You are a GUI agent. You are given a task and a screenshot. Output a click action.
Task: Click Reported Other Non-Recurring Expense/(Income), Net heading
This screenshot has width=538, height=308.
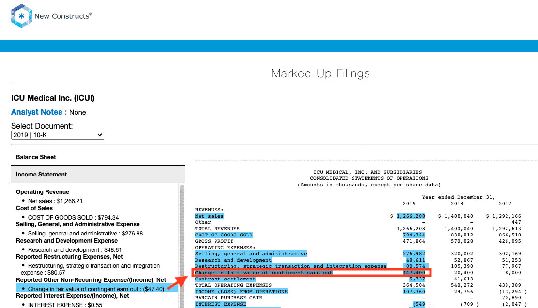coord(91,280)
